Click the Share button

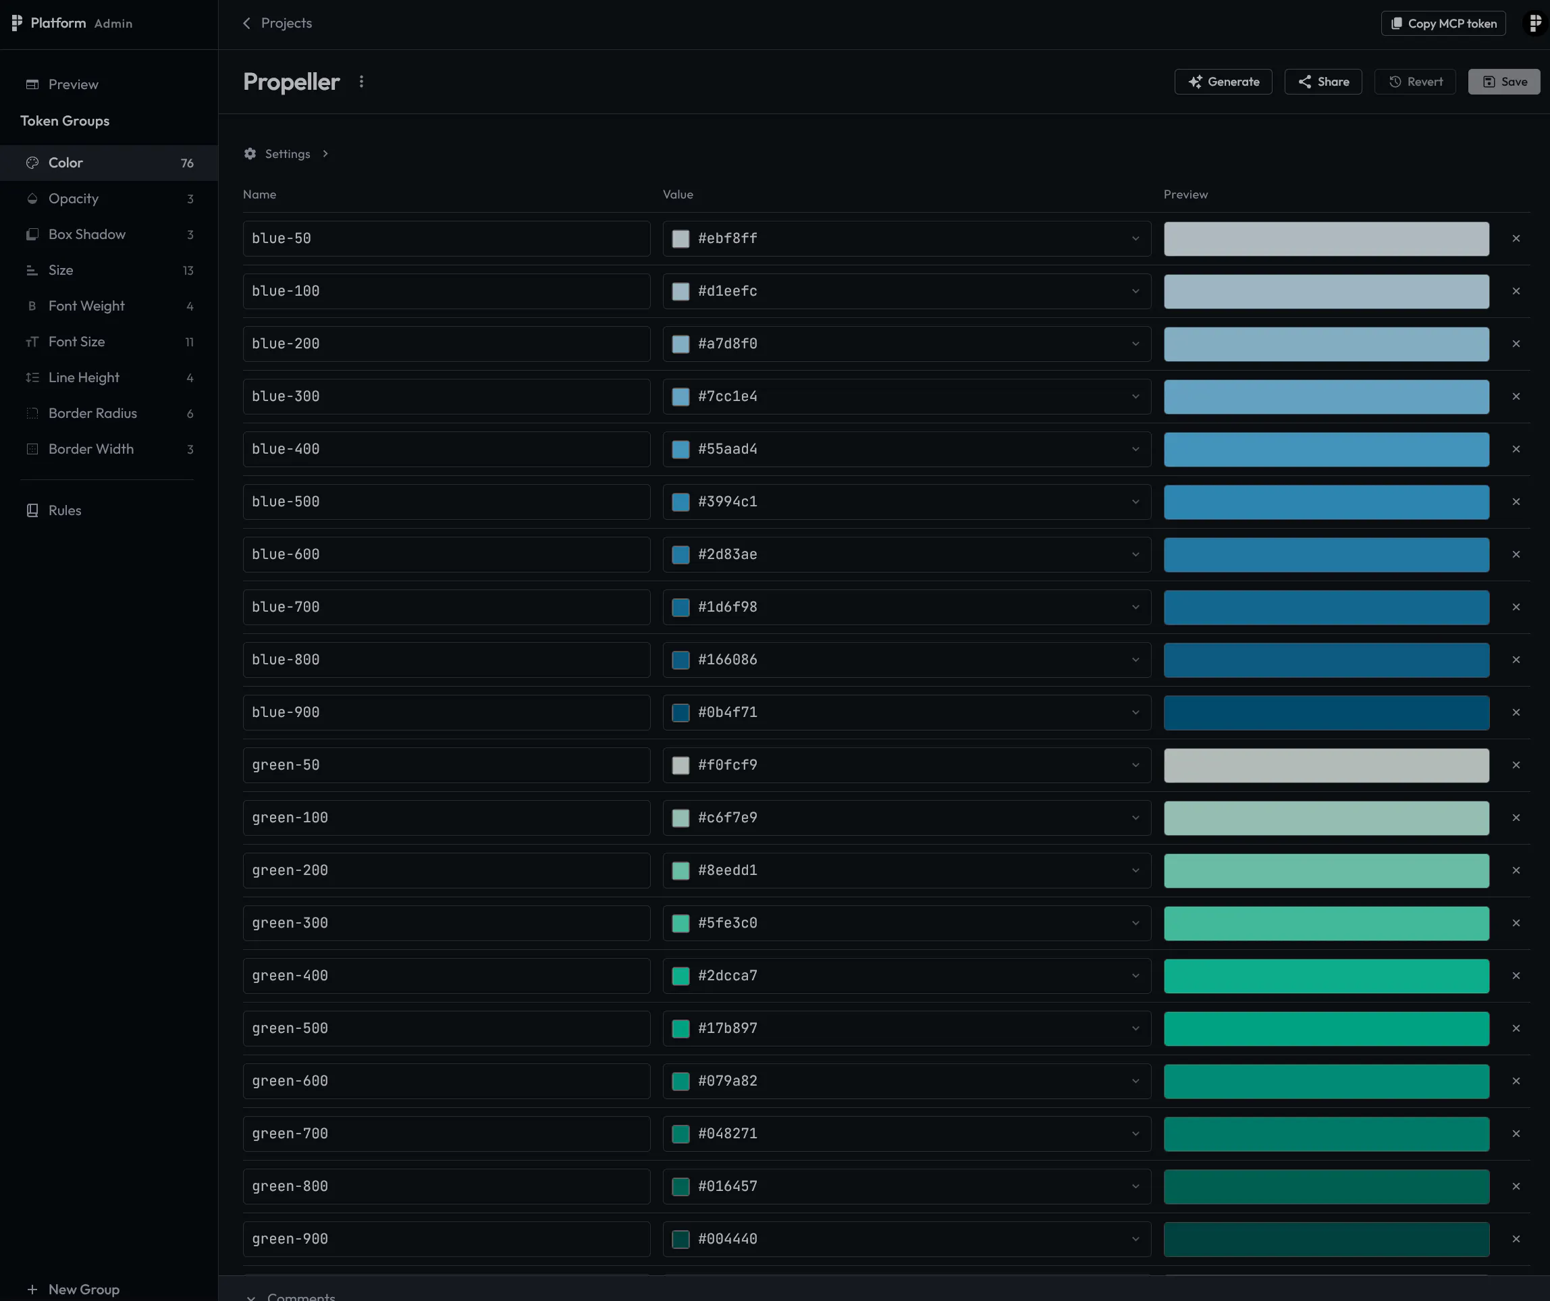click(x=1322, y=82)
